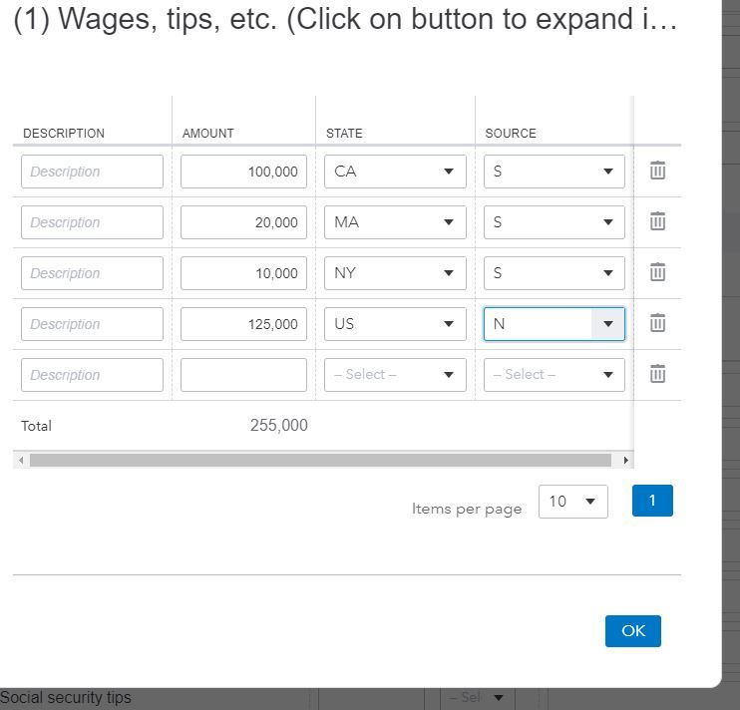Select a state in the empty row
The width and height of the screenshot is (740, 710).
point(395,375)
